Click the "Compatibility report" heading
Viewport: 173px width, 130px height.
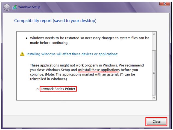[33, 21]
